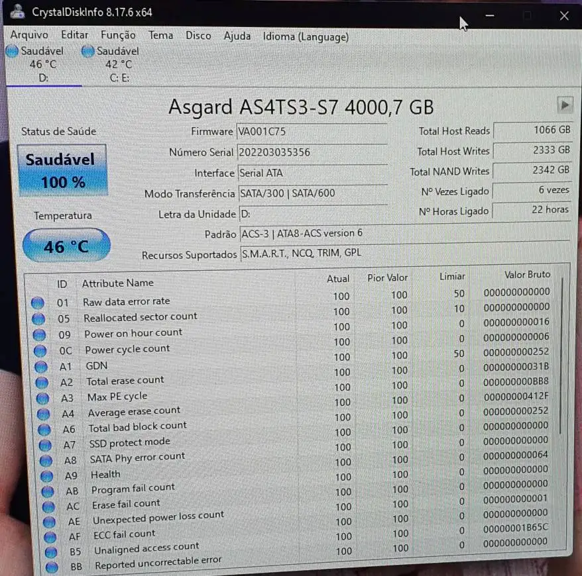Screen dimensions: 582x576
Task: Click the Interface field Serial ATA
Action: 313,173
